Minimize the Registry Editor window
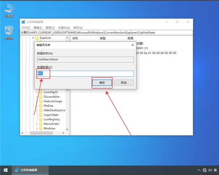219x175 pixels. pos(167,22)
